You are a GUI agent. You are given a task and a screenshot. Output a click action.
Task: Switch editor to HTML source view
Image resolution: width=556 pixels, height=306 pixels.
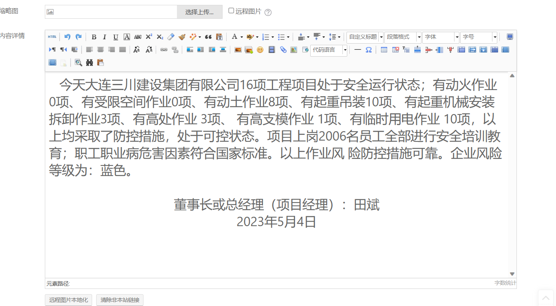[52, 37]
